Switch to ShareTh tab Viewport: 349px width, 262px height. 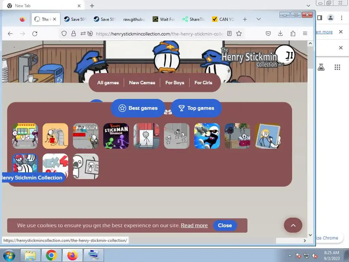[194, 19]
